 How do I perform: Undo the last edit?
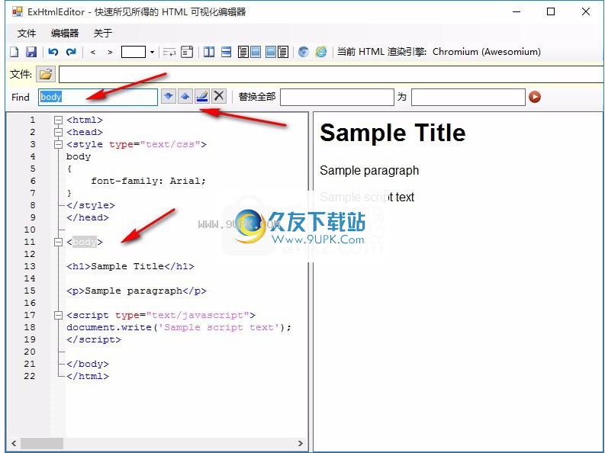coord(53,52)
